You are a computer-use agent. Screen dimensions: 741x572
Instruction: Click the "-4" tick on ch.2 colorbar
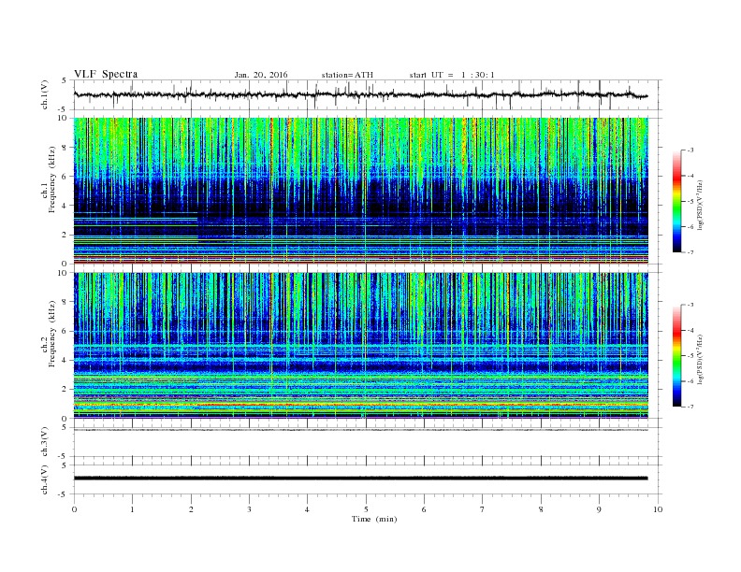click(x=690, y=330)
